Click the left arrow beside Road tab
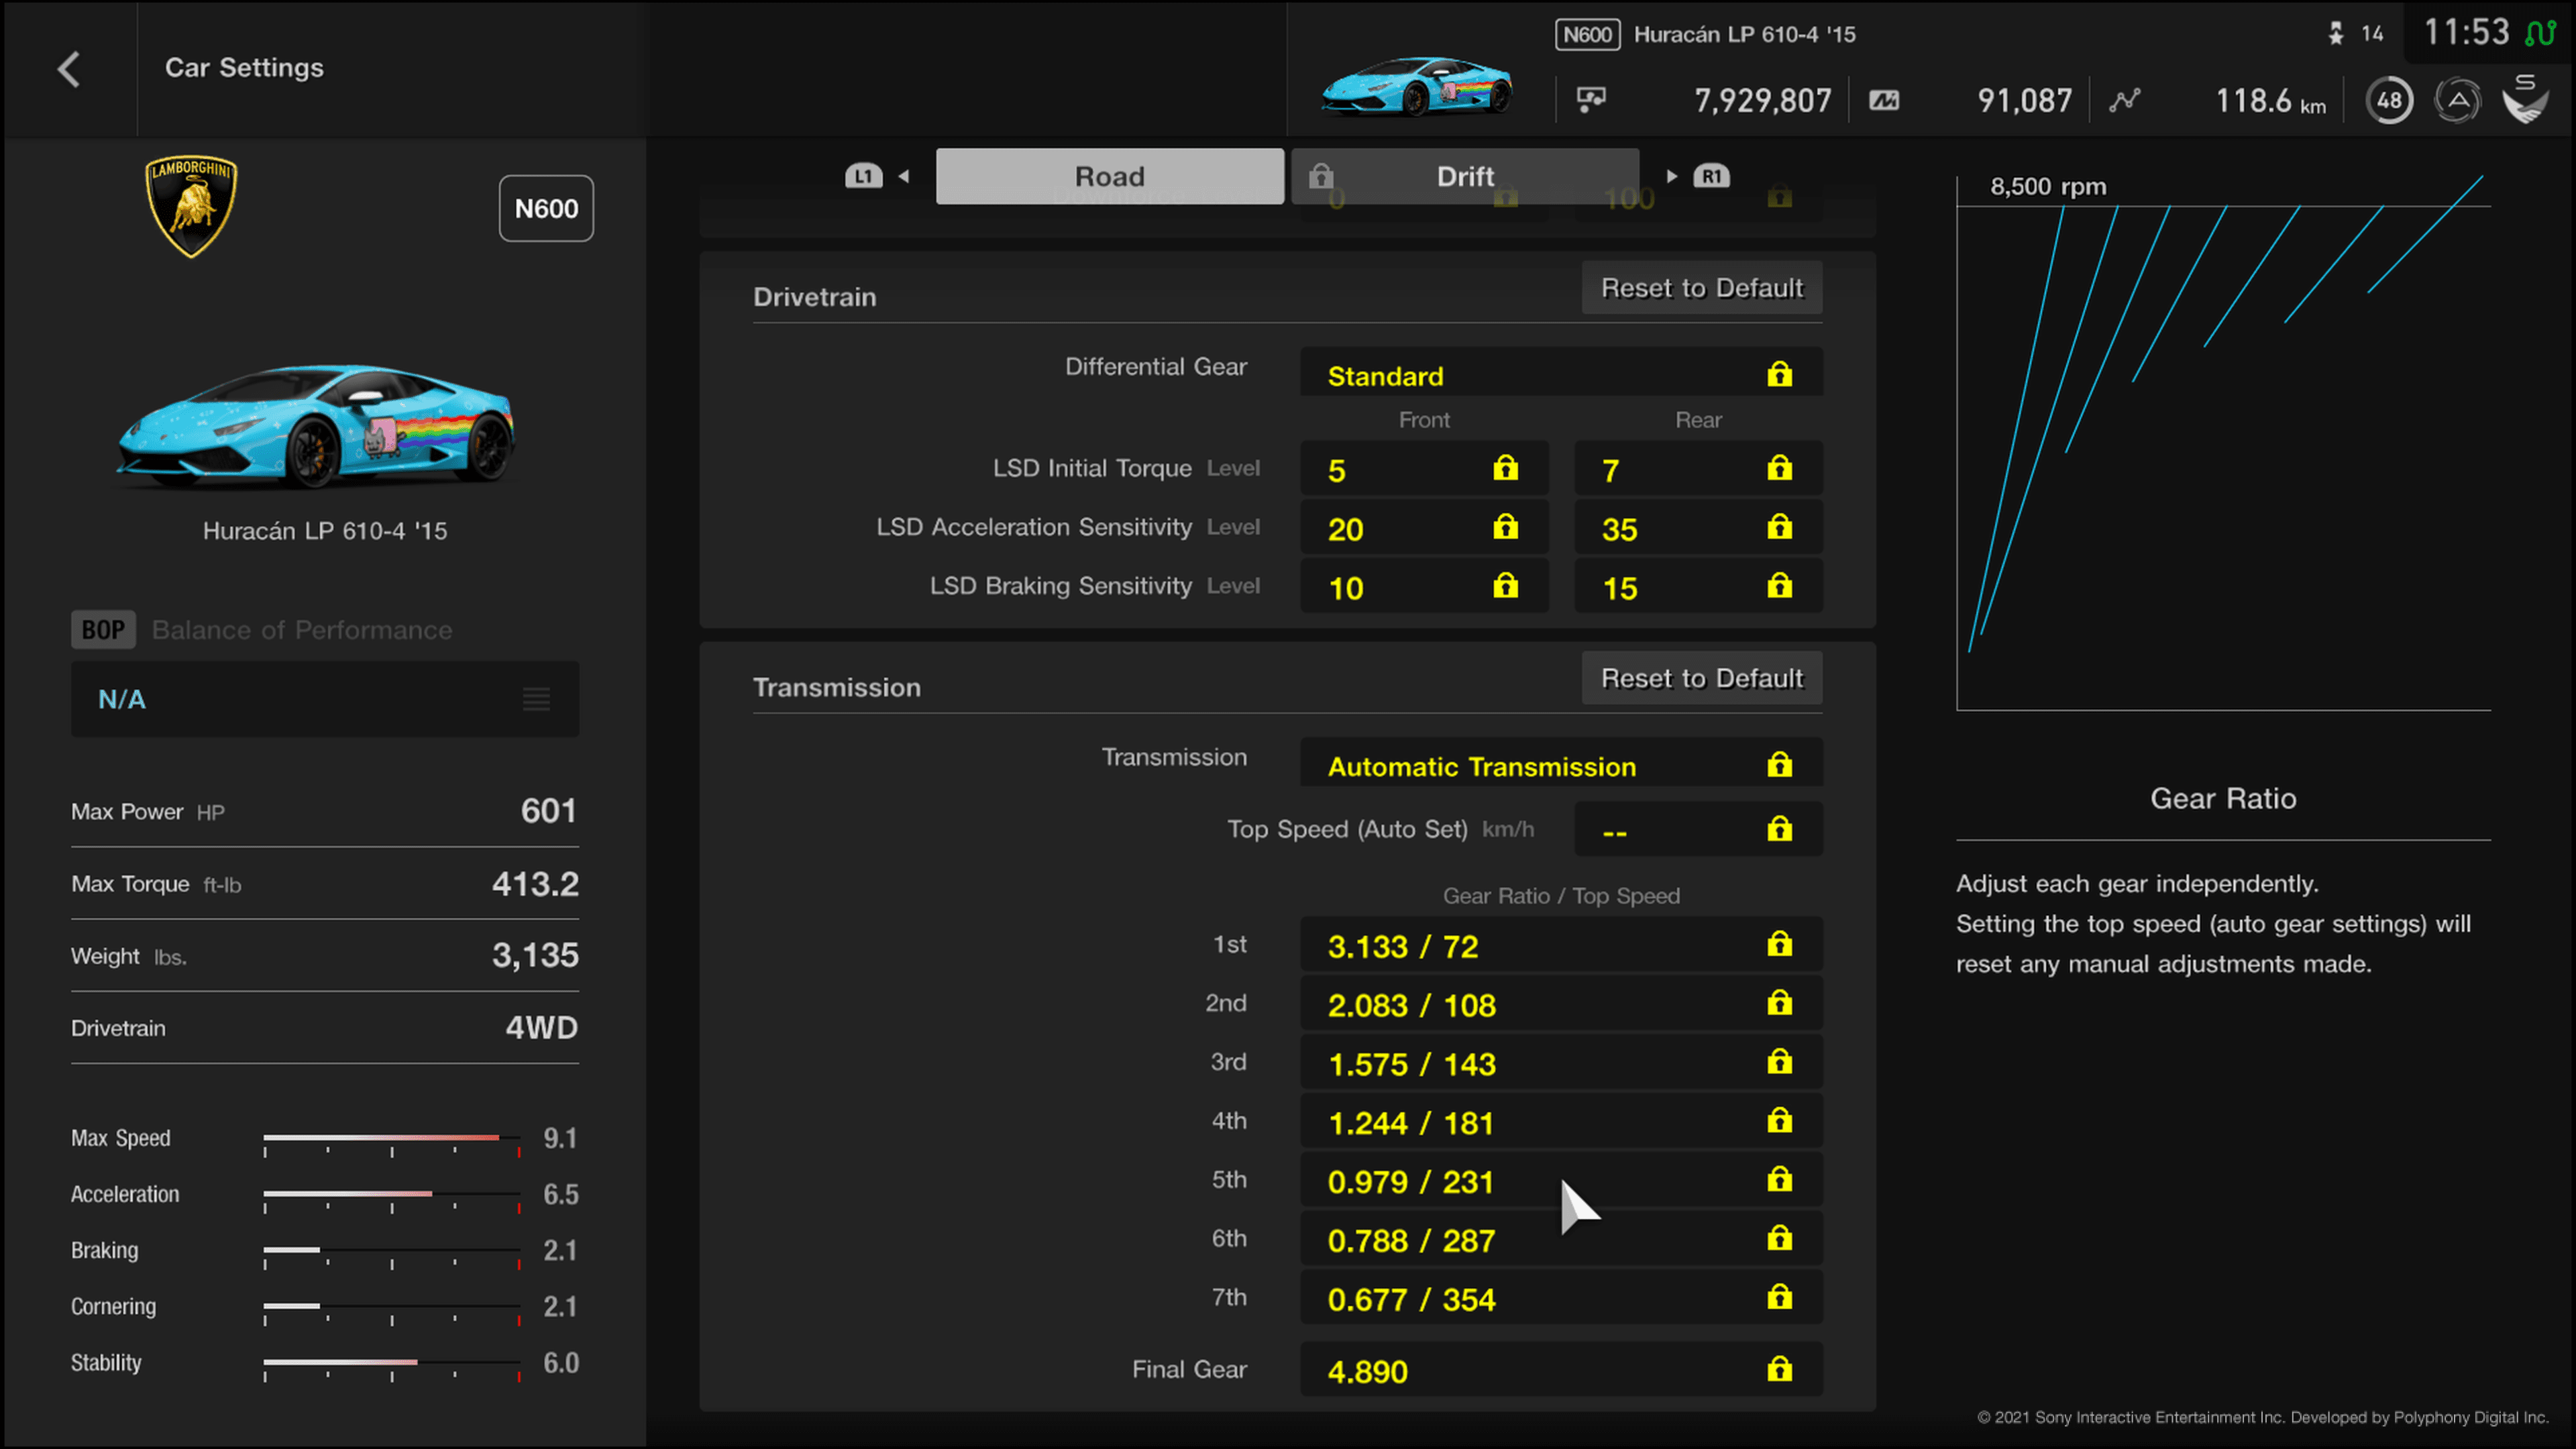 coord(904,176)
